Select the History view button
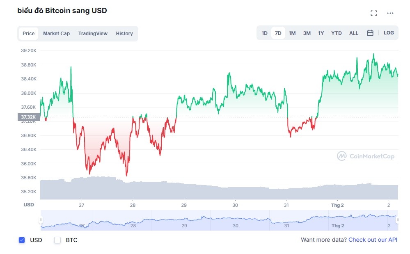Screen dimensions: 410x254 [124, 33]
